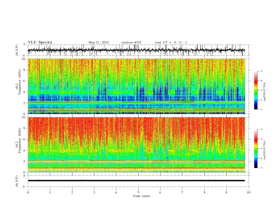Click the "-4" tick on ch.2 colorbar
This screenshot has height=216, width=280.
pos(261,139)
